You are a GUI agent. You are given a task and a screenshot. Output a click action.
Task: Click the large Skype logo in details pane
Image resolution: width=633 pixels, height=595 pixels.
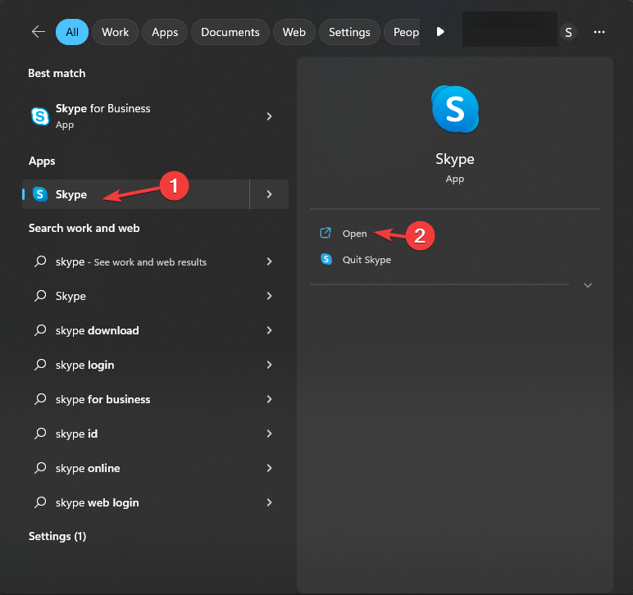click(454, 109)
